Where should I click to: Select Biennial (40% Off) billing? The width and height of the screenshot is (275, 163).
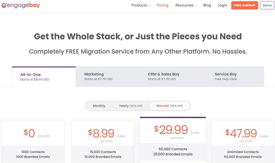[170, 106]
